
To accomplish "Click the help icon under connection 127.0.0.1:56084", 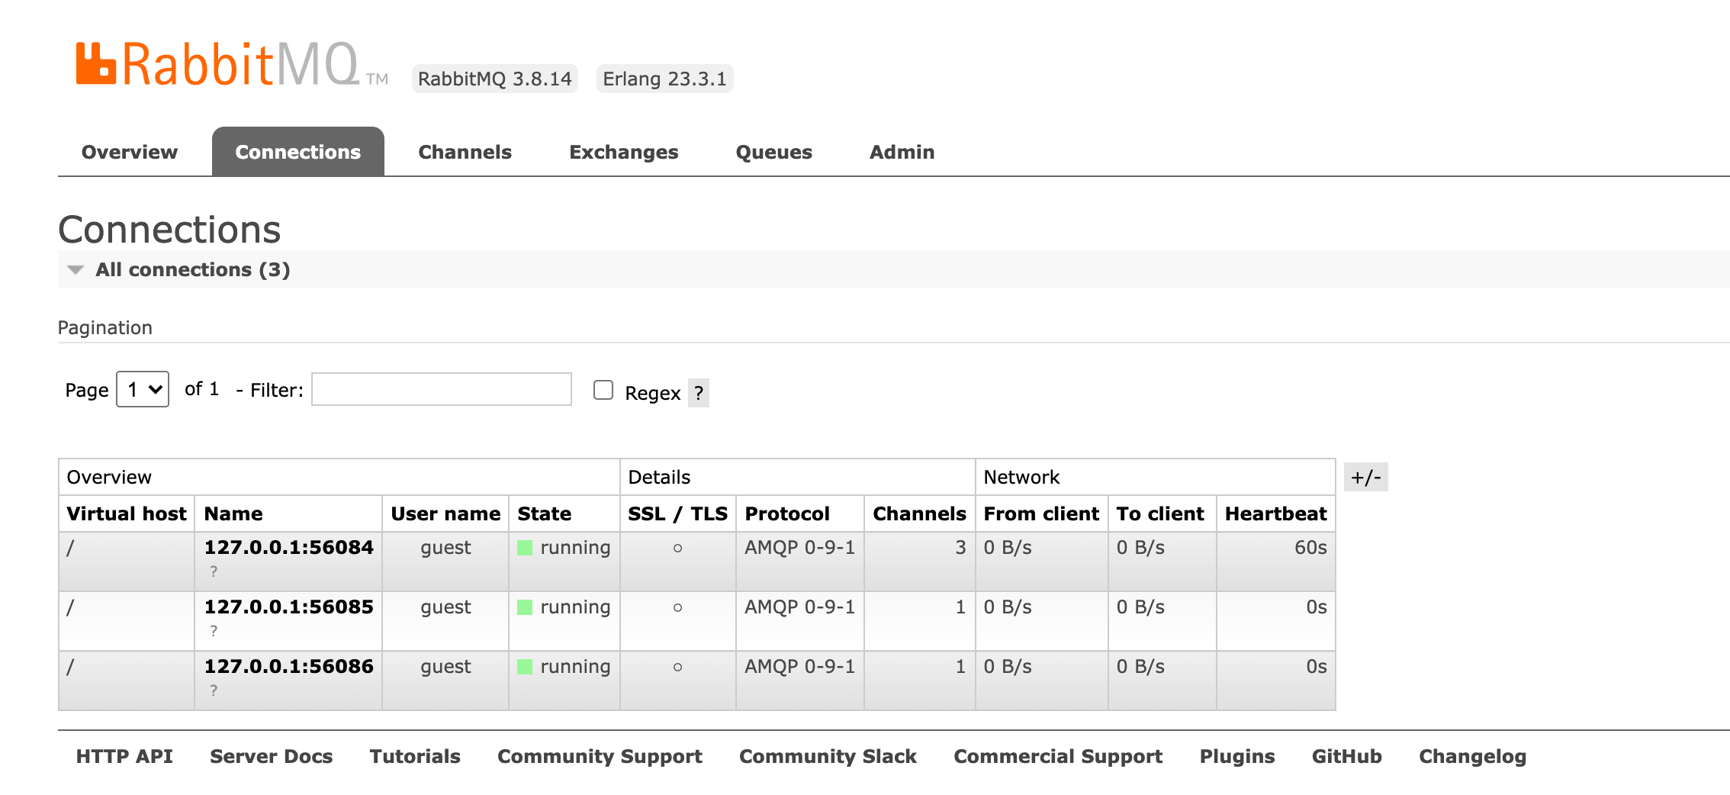I will pos(213,570).
